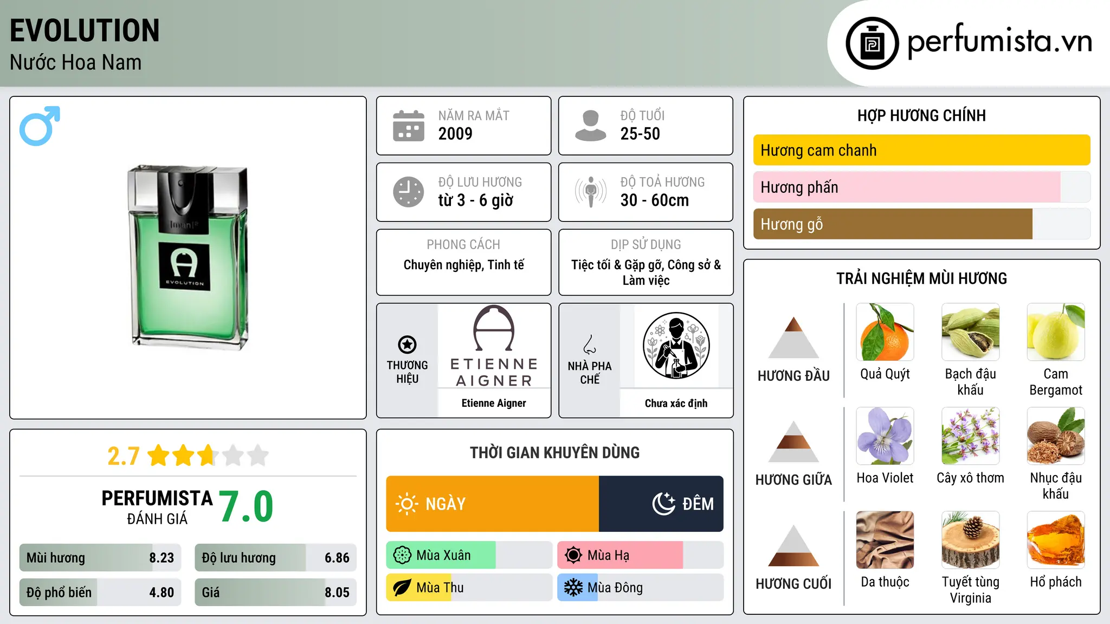
Task: Click the style text Chuyên nghiệp, Tinh tế
Action: (463, 265)
